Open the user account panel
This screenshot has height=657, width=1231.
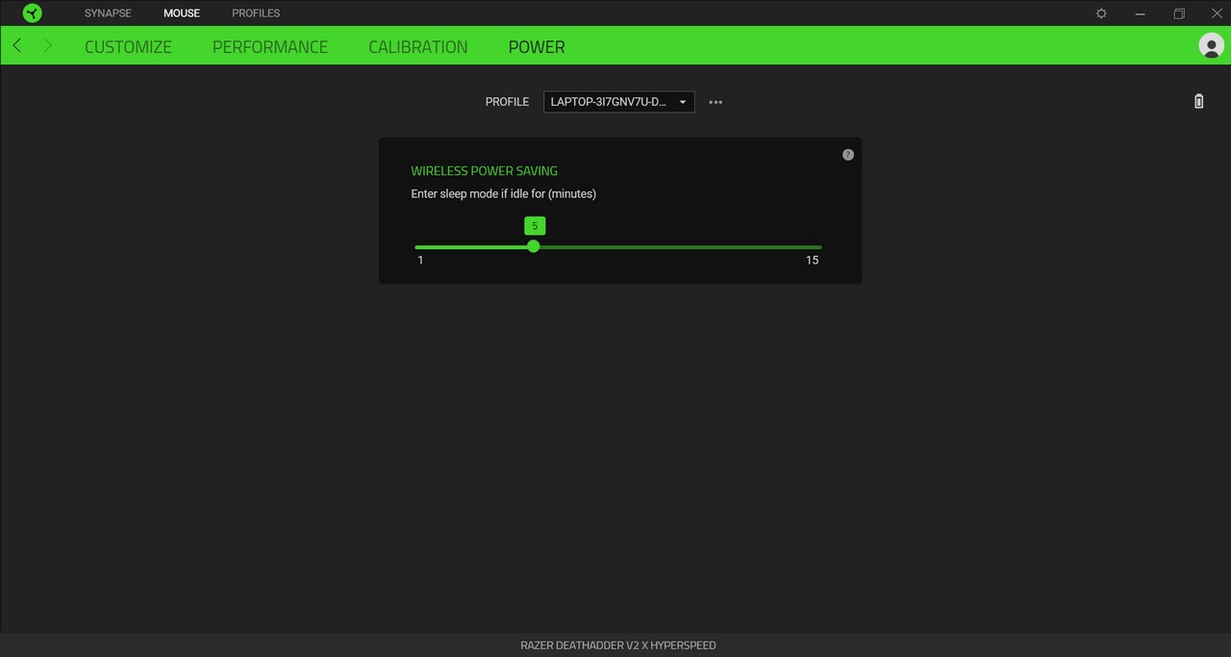1212,45
